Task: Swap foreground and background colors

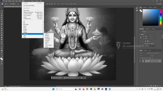Action: tap(2, 57)
